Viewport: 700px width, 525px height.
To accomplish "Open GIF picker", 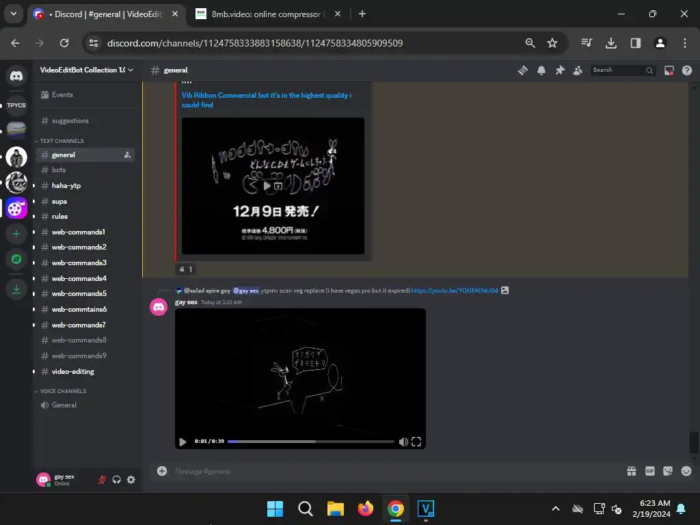I will pos(650,471).
